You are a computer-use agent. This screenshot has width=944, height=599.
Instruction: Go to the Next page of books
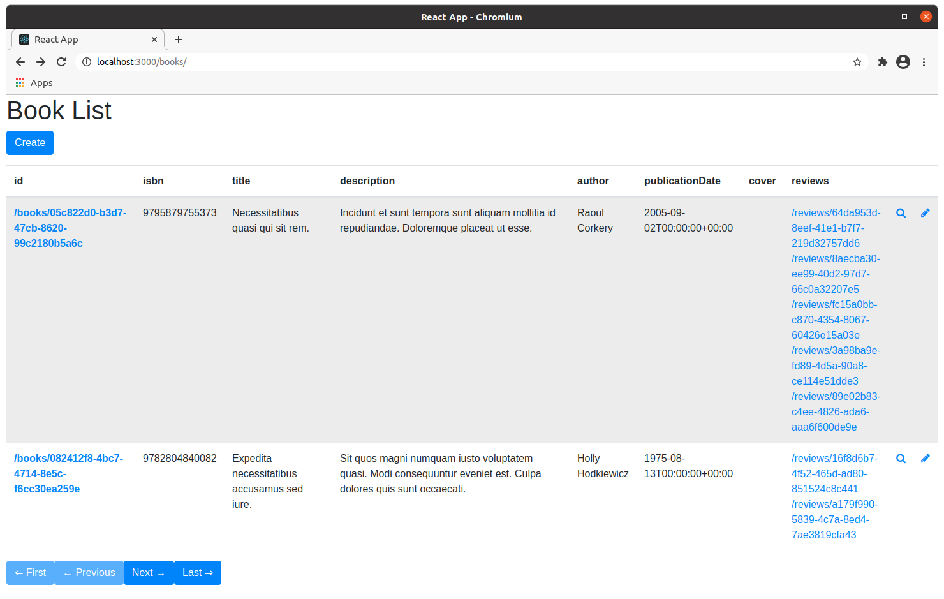click(148, 573)
